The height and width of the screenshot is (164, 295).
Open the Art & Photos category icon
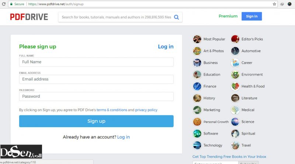197,51
